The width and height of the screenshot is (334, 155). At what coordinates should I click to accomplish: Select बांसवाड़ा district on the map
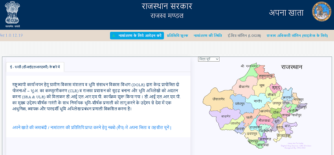[263, 145]
